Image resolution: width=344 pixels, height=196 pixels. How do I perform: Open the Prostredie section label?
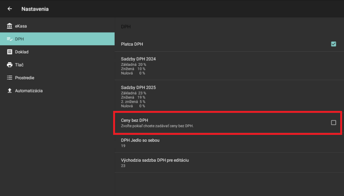[25, 78]
